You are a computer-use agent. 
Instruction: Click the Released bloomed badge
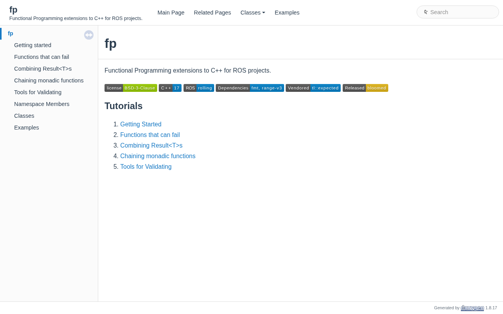[x=365, y=88]
